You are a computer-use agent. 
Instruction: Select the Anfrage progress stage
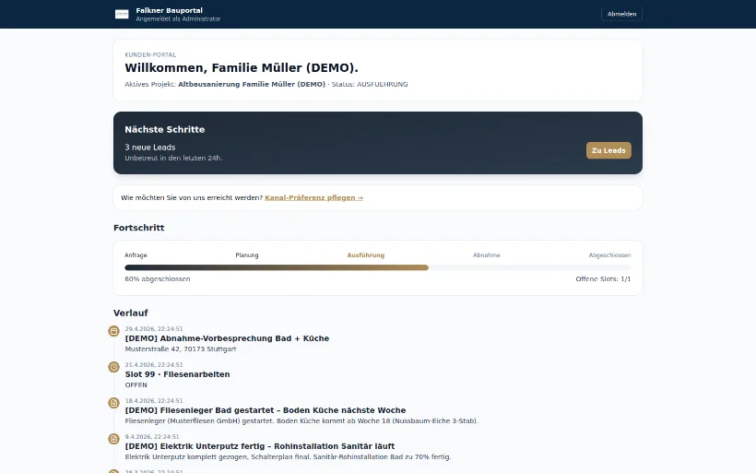point(136,255)
